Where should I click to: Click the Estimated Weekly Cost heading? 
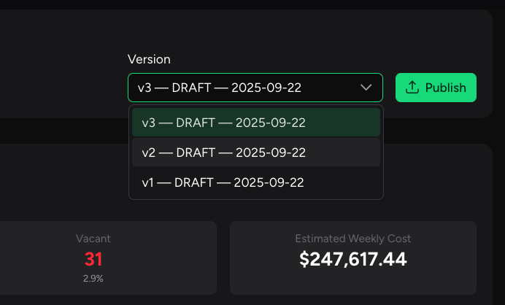point(353,239)
